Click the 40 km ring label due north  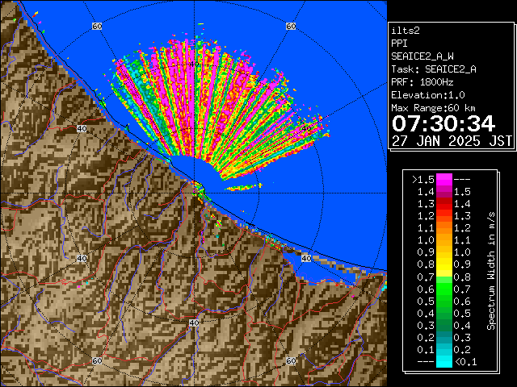(194, 64)
